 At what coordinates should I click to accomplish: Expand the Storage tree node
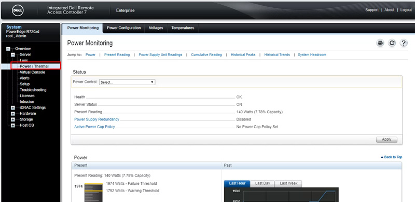12,119
